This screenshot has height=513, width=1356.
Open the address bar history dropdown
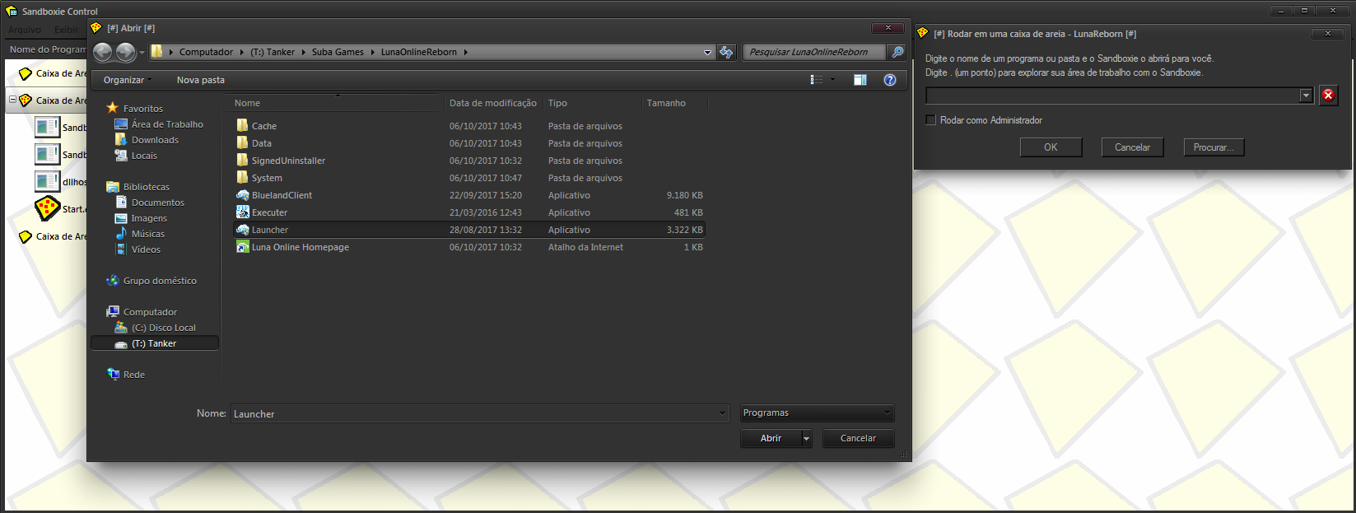pyautogui.click(x=707, y=52)
